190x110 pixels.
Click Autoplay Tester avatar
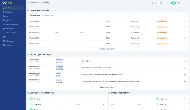31,99
